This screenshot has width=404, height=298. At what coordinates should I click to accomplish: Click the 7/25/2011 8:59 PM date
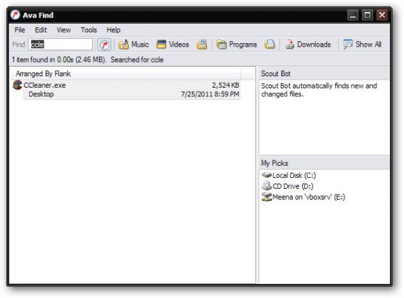pos(210,94)
